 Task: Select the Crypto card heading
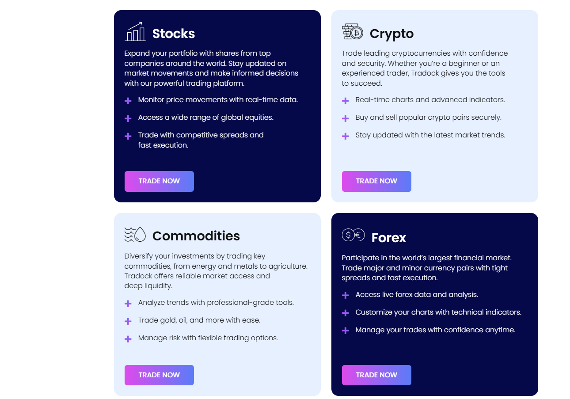coord(391,34)
